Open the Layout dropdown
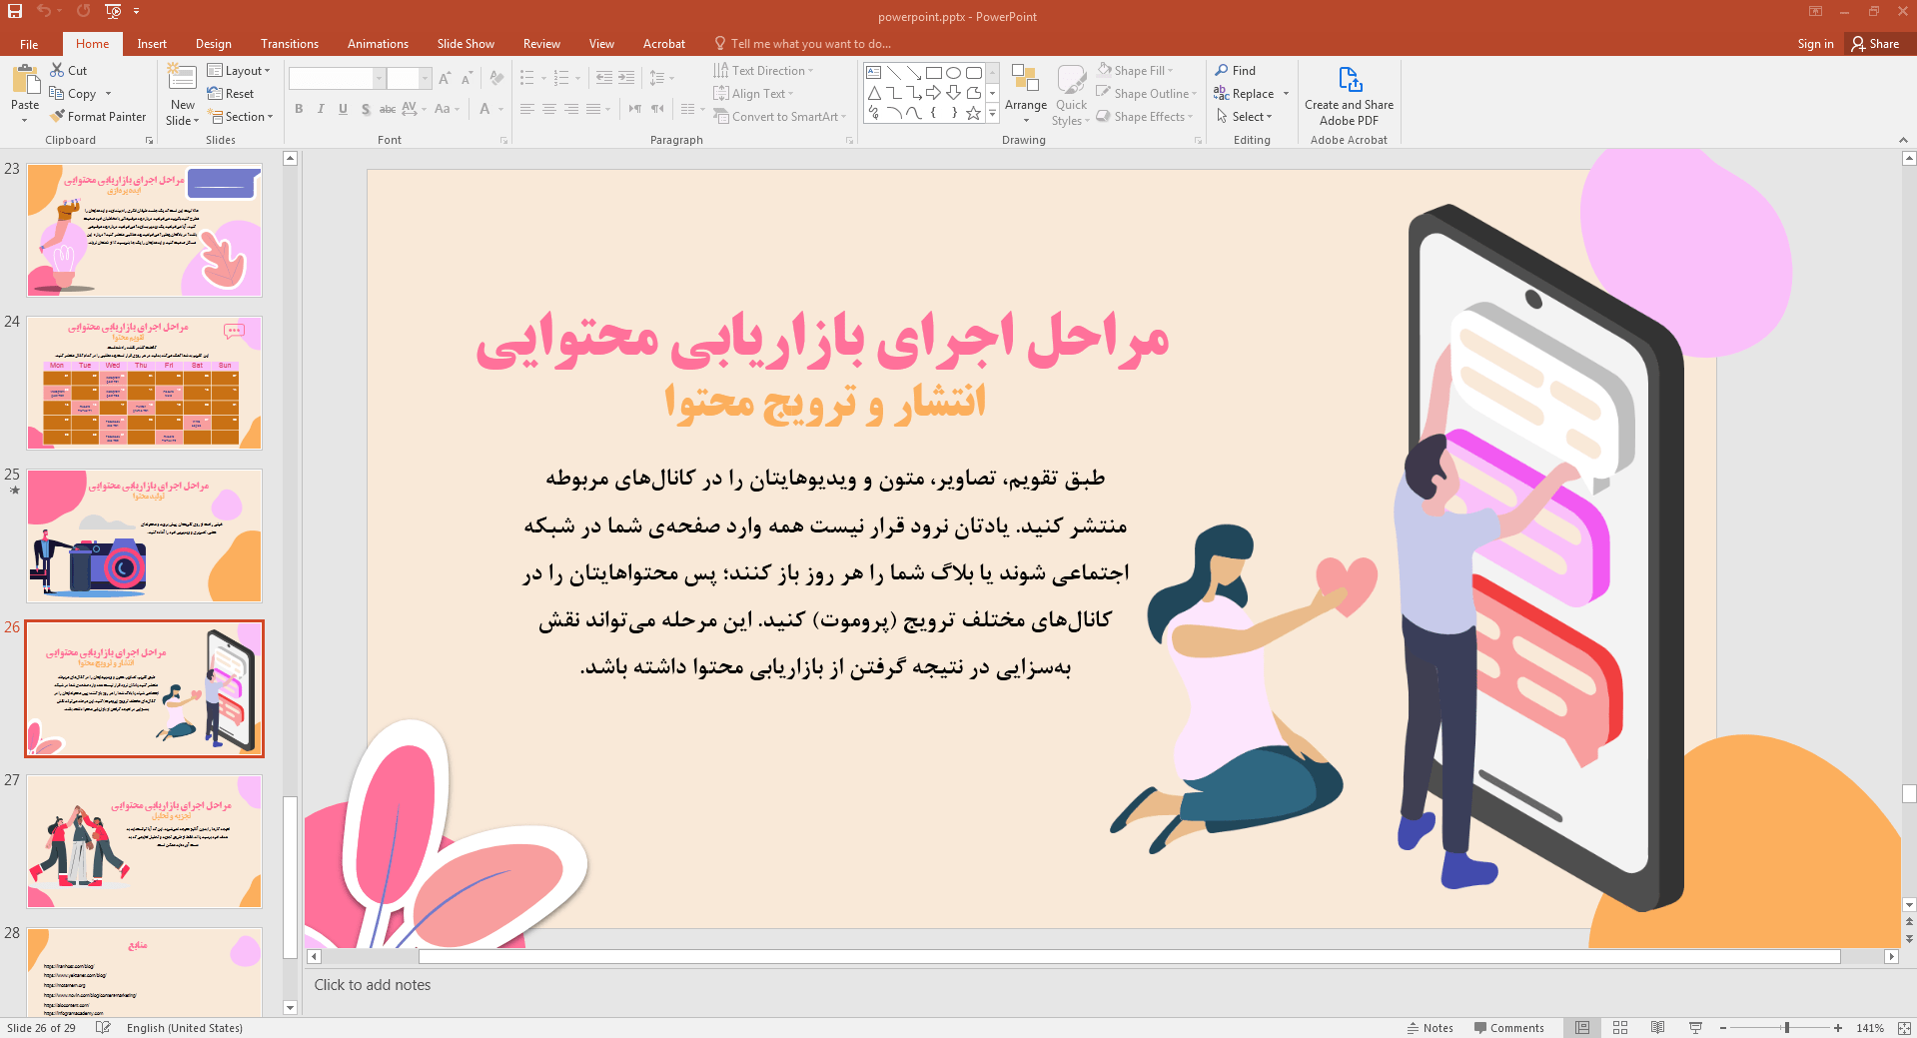 [x=239, y=71]
